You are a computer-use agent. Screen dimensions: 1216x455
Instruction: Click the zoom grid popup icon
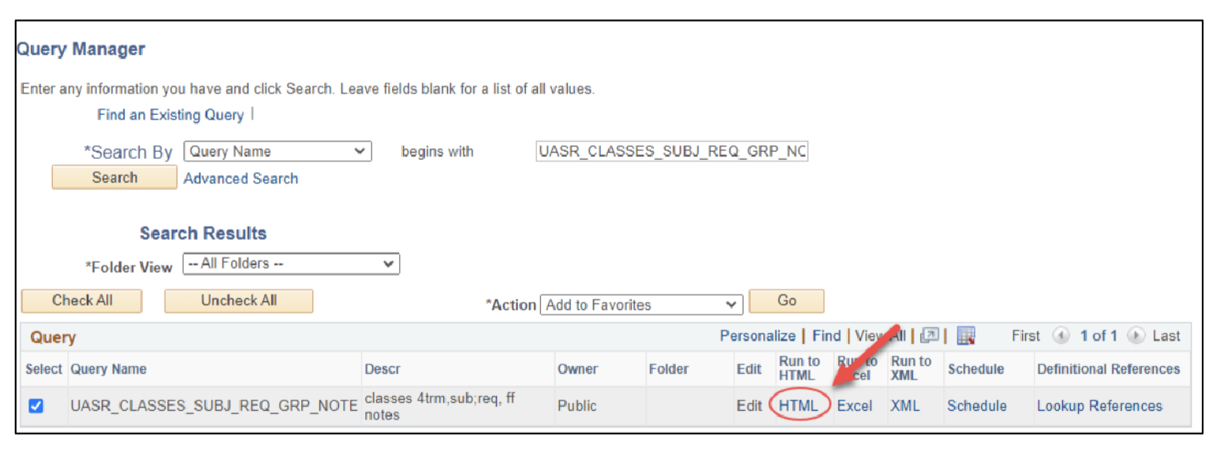[x=931, y=336]
